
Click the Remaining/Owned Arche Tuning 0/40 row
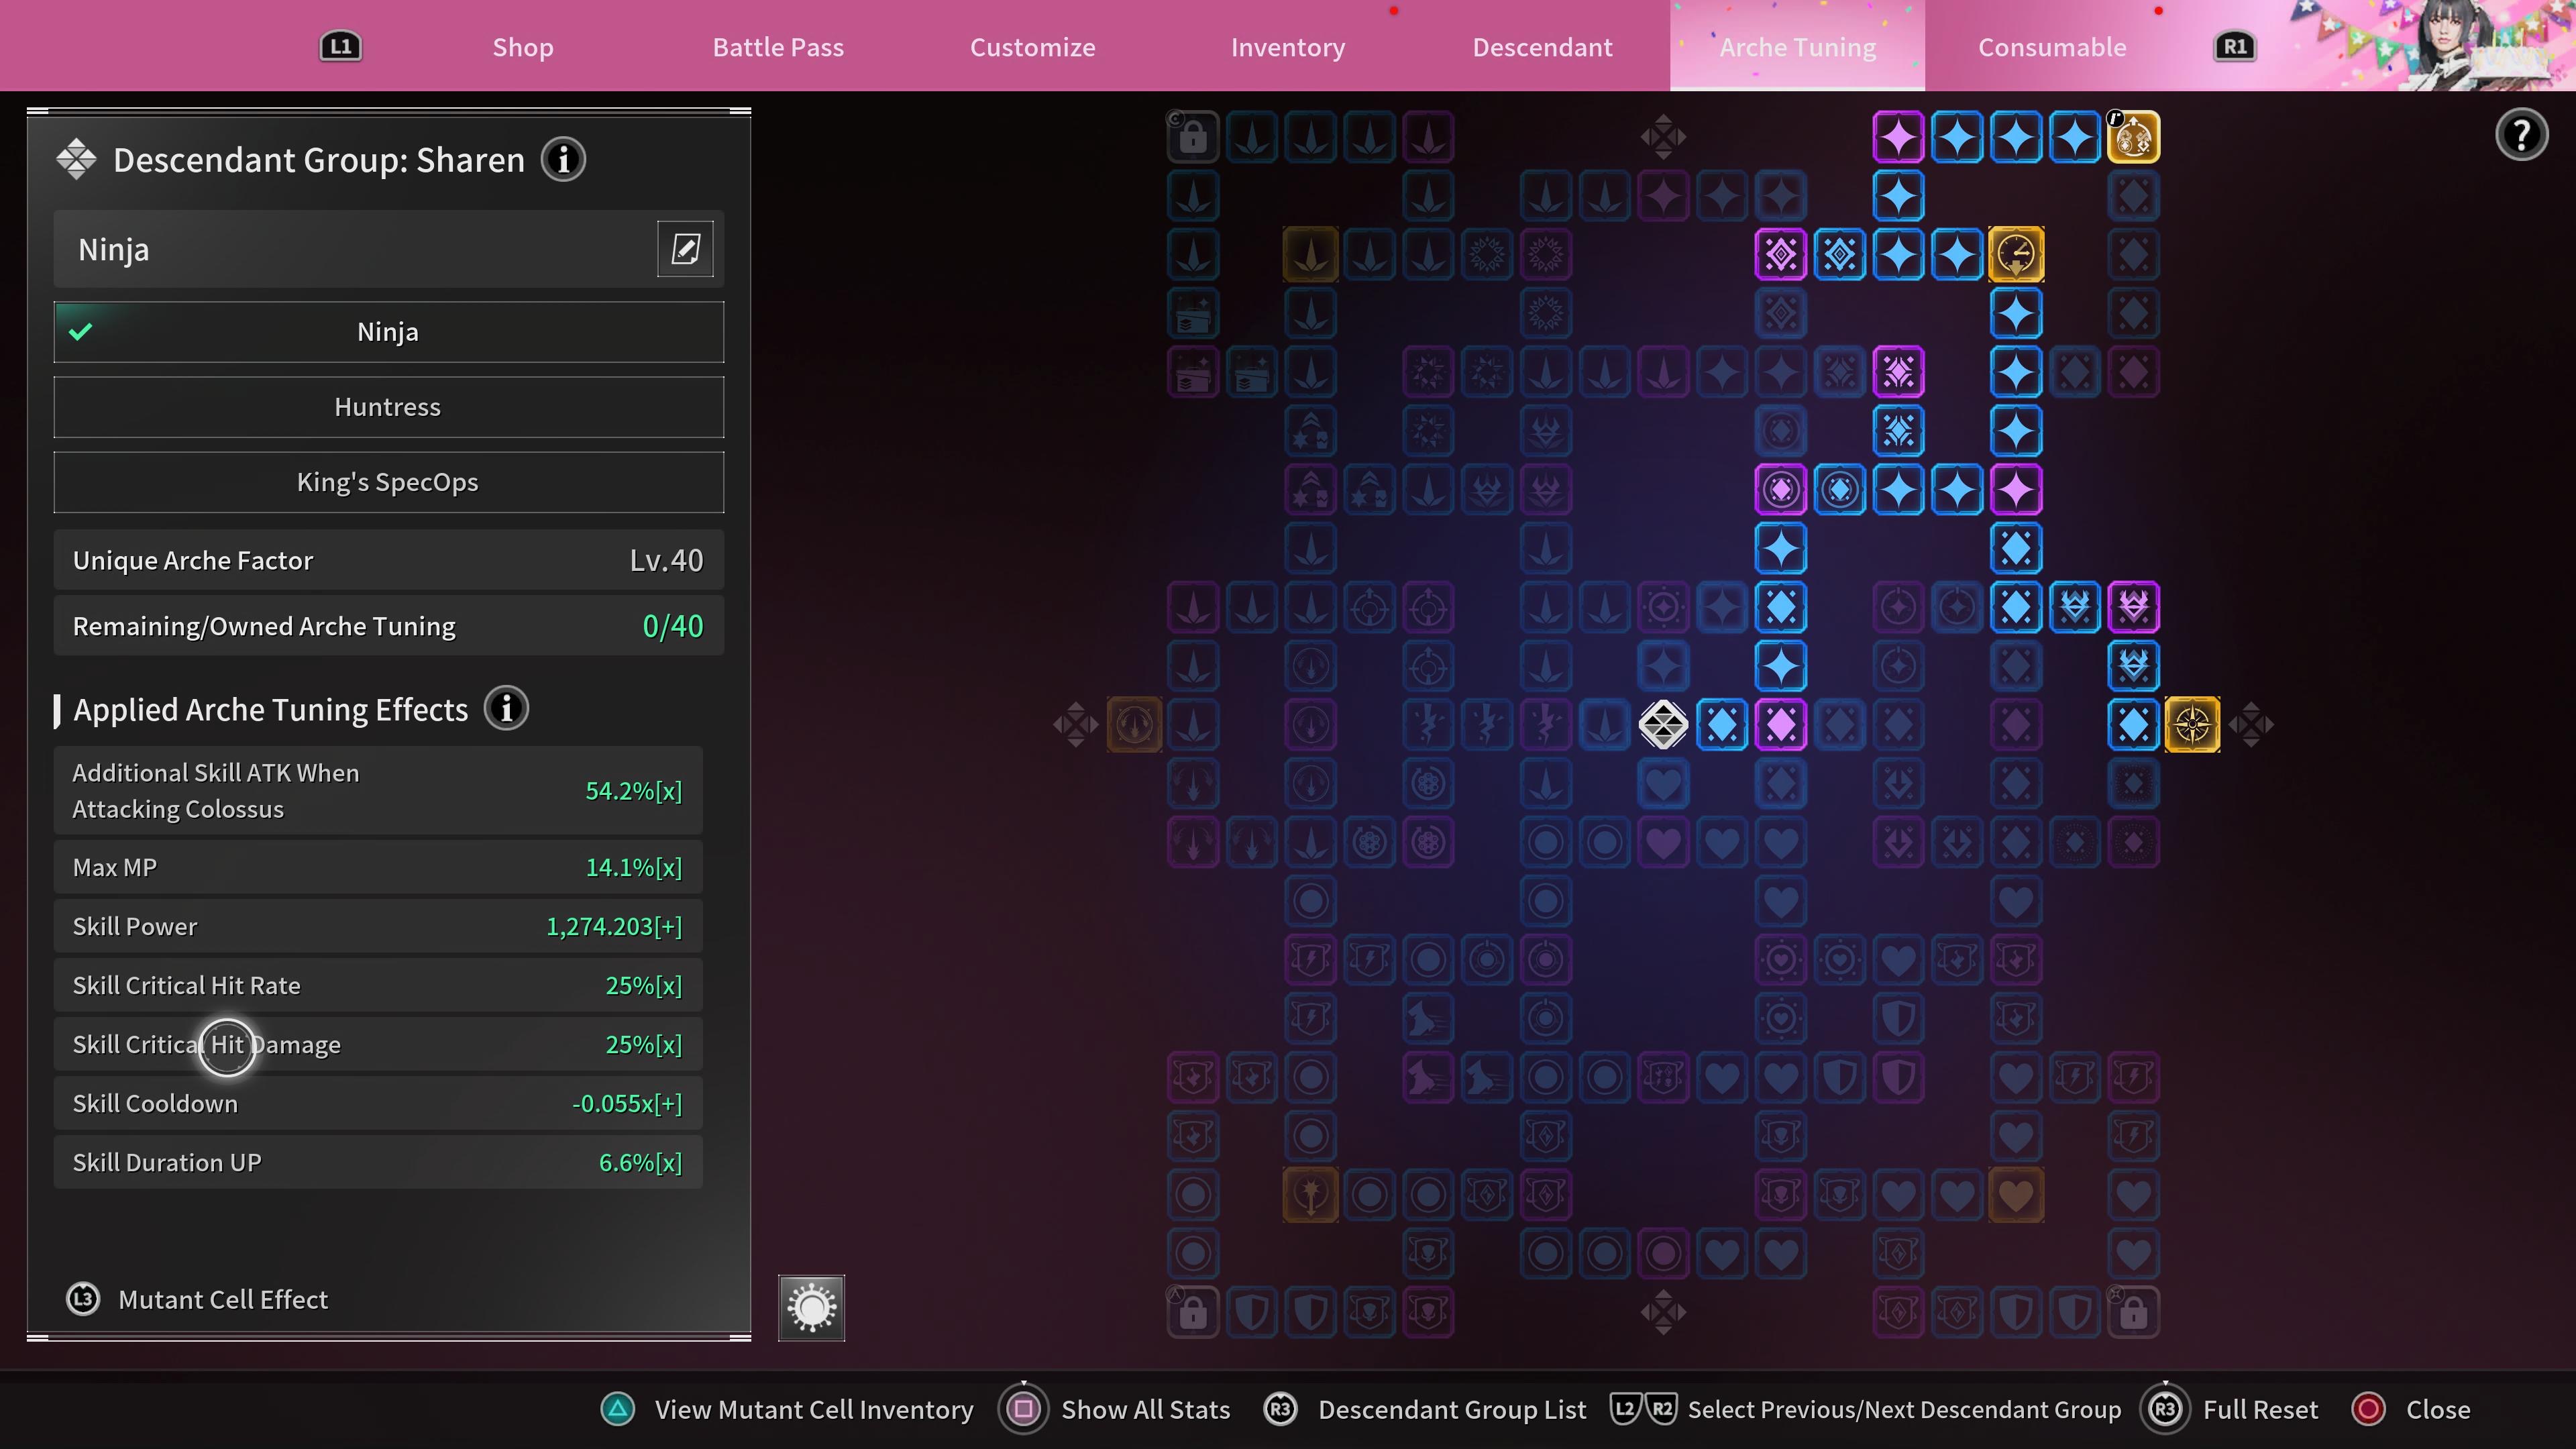388,626
